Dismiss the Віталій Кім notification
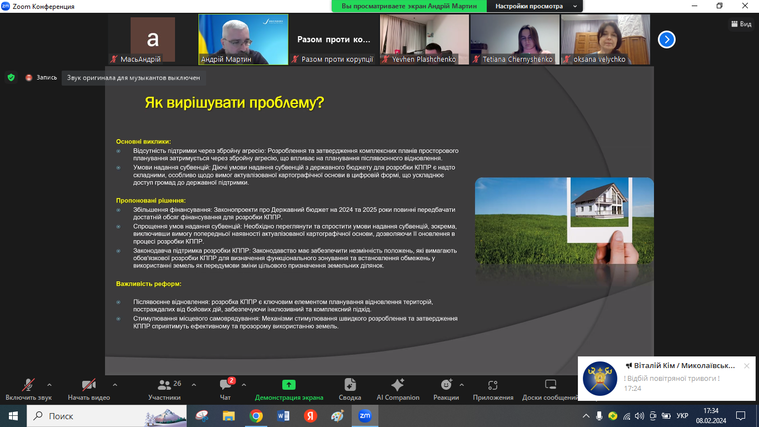The width and height of the screenshot is (759, 427). 747,366
